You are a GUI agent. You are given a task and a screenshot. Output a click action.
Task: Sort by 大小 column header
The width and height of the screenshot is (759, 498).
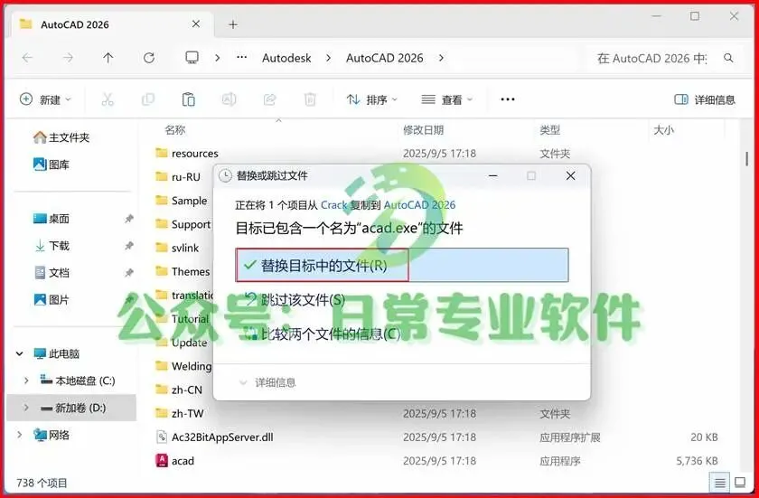663,130
